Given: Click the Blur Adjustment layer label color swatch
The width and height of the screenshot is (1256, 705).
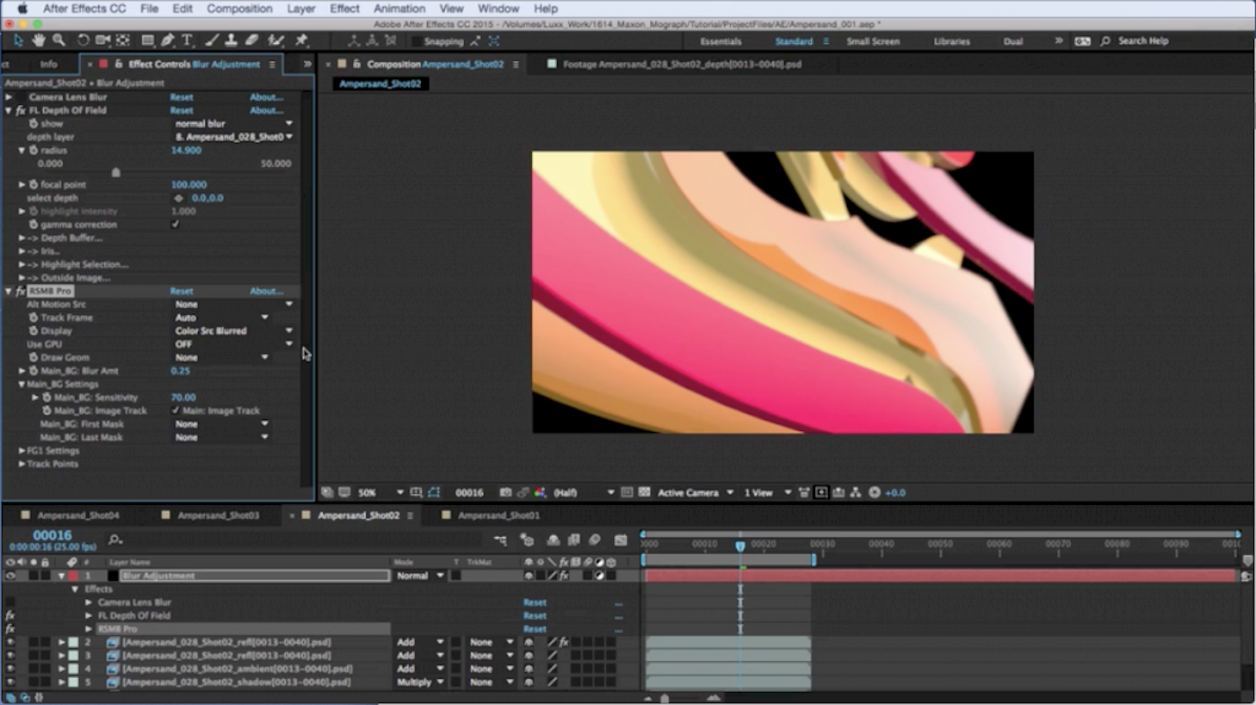Looking at the screenshot, I should click(72, 576).
